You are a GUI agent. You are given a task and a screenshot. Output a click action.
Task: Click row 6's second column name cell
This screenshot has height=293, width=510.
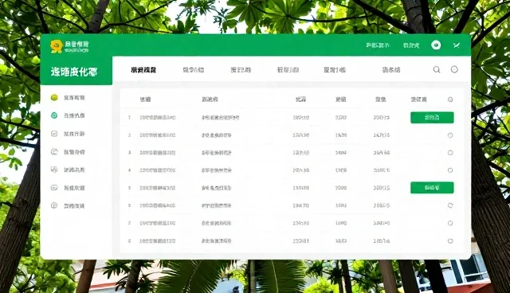pos(217,205)
